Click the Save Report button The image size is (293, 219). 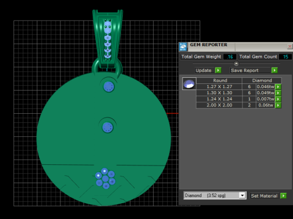click(250, 71)
